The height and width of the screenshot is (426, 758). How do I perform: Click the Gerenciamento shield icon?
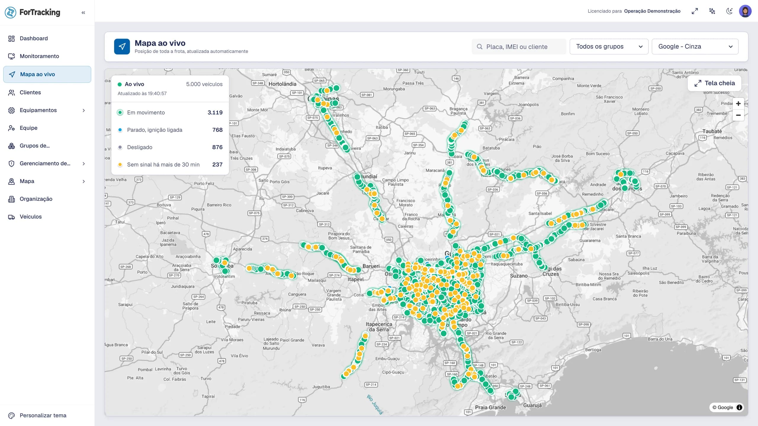12,164
